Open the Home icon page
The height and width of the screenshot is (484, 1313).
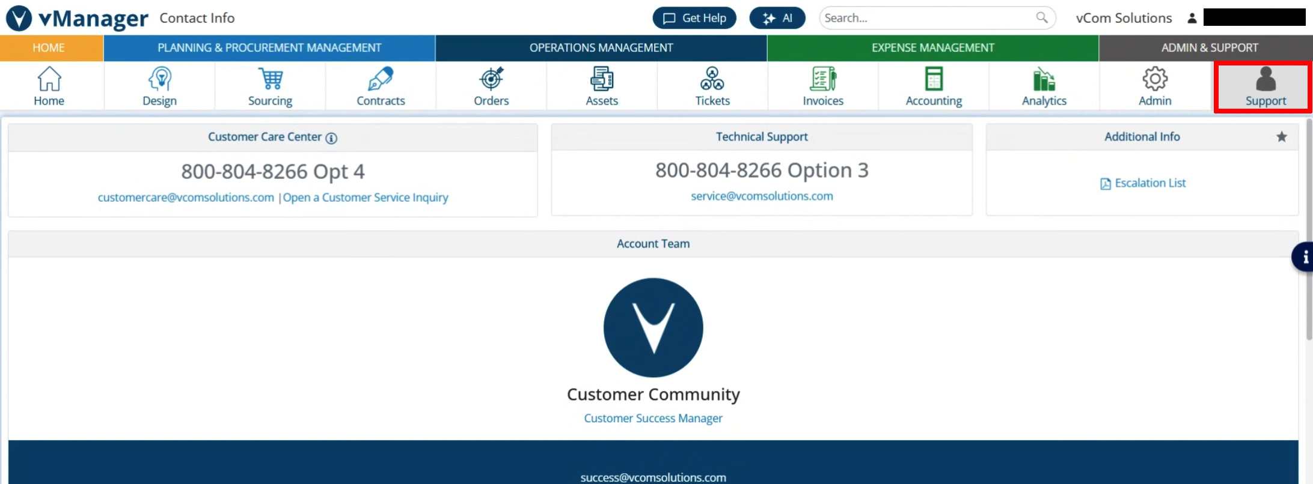[49, 86]
